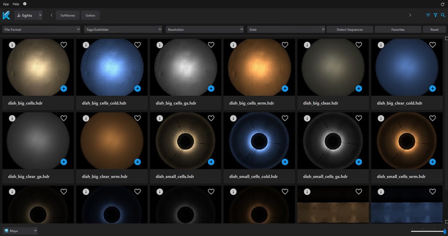This screenshot has height=236, width=448.
Task: Click the Favorites filter button
Action: (398, 29)
